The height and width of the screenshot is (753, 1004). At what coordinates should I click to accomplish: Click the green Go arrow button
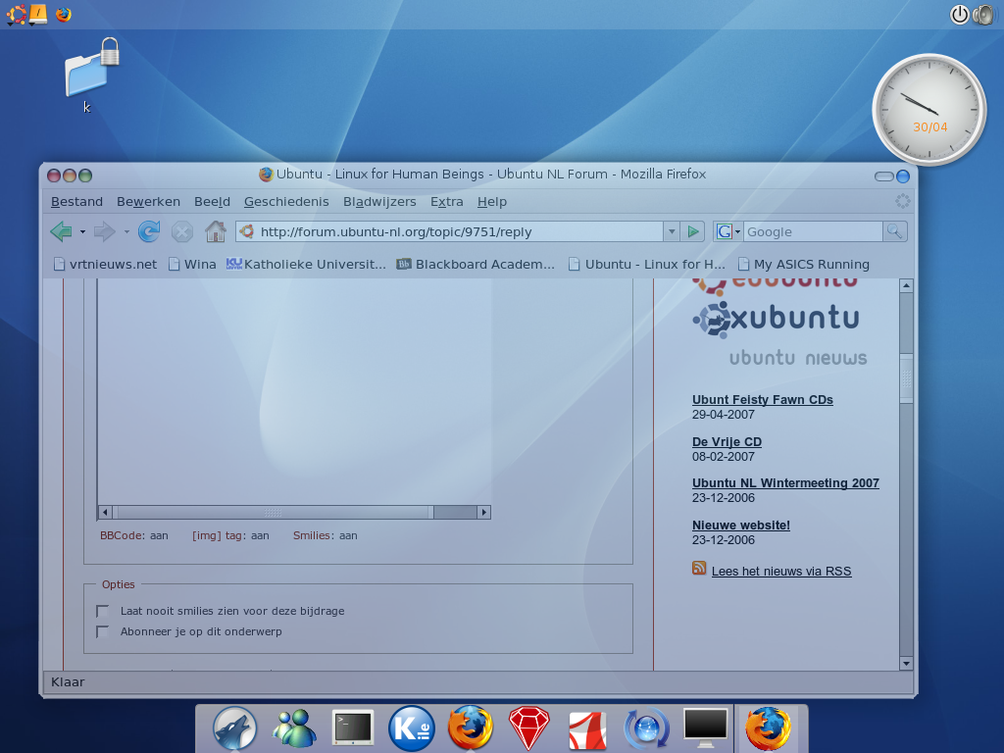tap(693, 231)
